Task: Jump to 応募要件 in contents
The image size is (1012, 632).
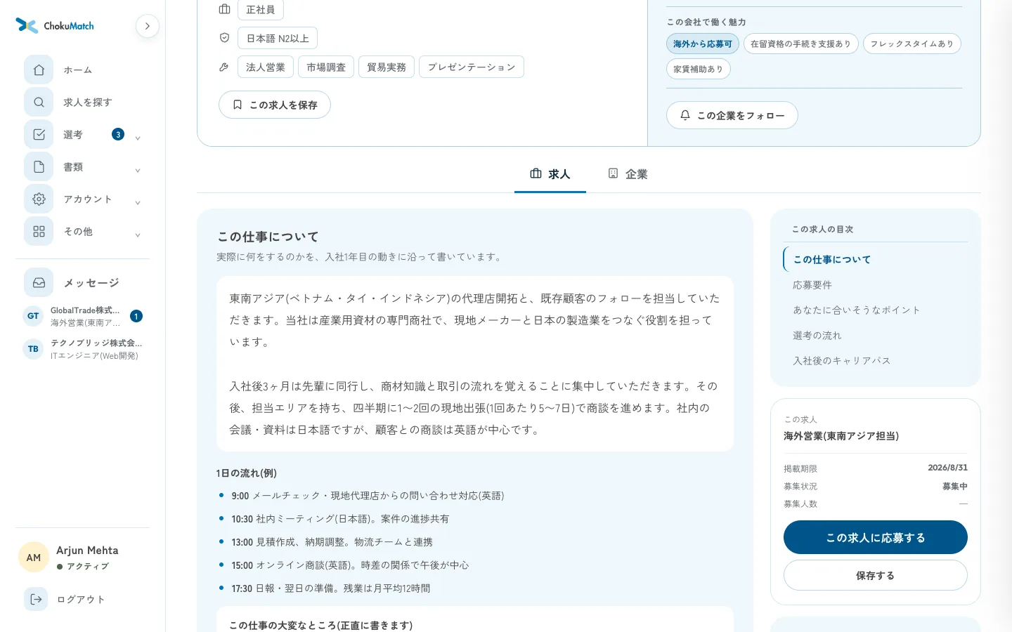Action: 812,285
